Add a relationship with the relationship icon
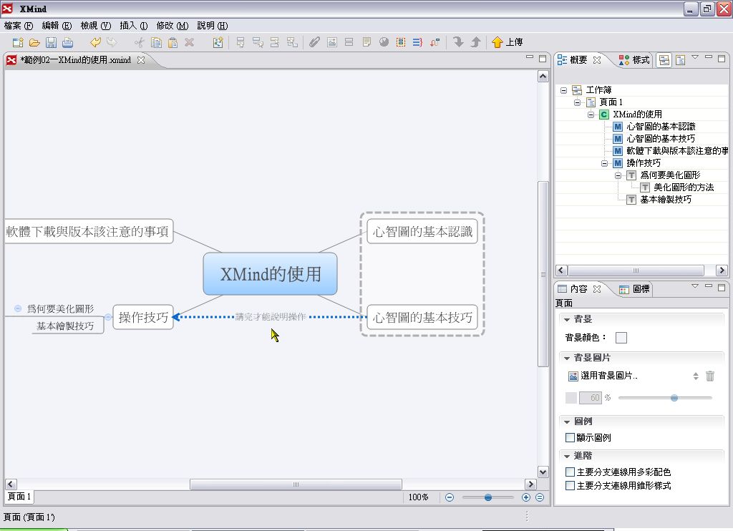 (435, 42)
